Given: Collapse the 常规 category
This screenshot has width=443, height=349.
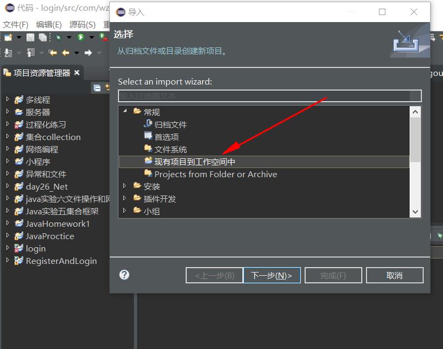Looking at the screenshot, I should pyautogui.click(x=125, y=111).
